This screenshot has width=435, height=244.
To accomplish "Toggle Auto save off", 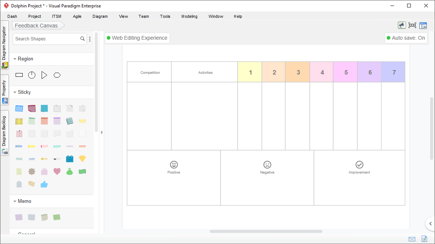I will pyautogui.click(x=406, y=38).
